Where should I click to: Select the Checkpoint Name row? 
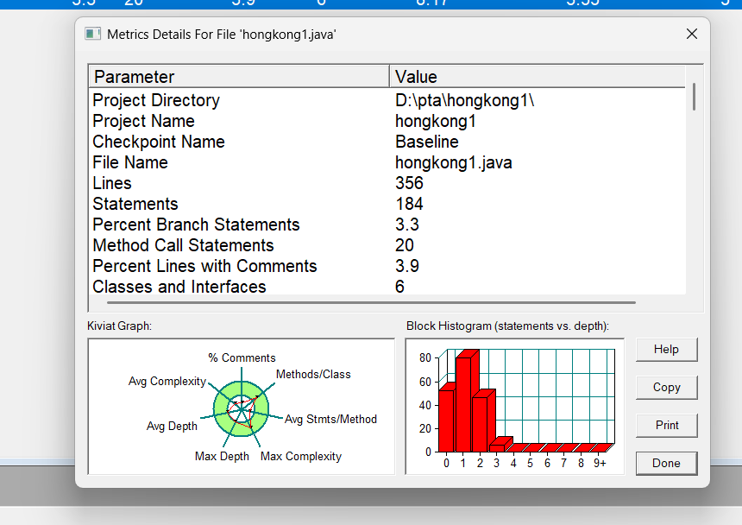click(x=387, y=142)
